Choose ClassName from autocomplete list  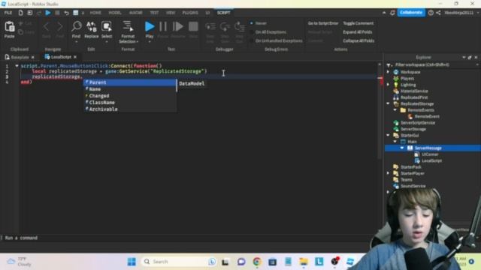(130, 103)
